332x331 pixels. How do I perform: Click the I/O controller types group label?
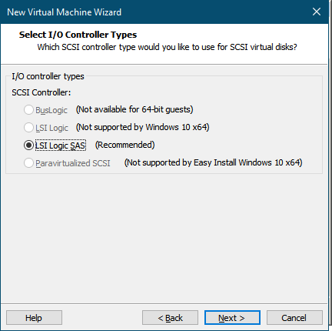tap(48, 76)
